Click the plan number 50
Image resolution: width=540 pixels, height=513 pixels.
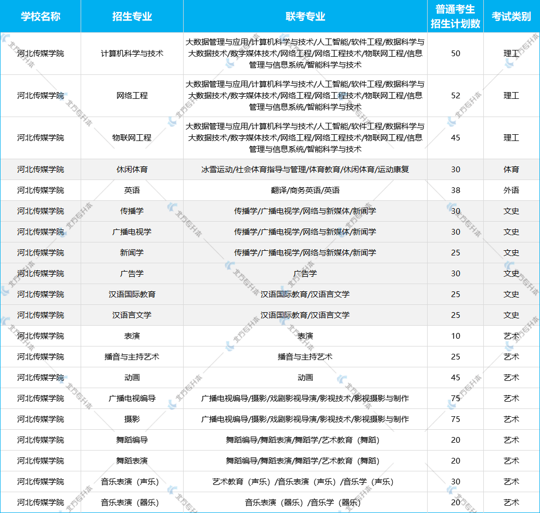pyautogui.click(x=455, y=54)
